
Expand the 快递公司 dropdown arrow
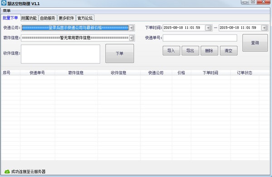click(131, 28)
